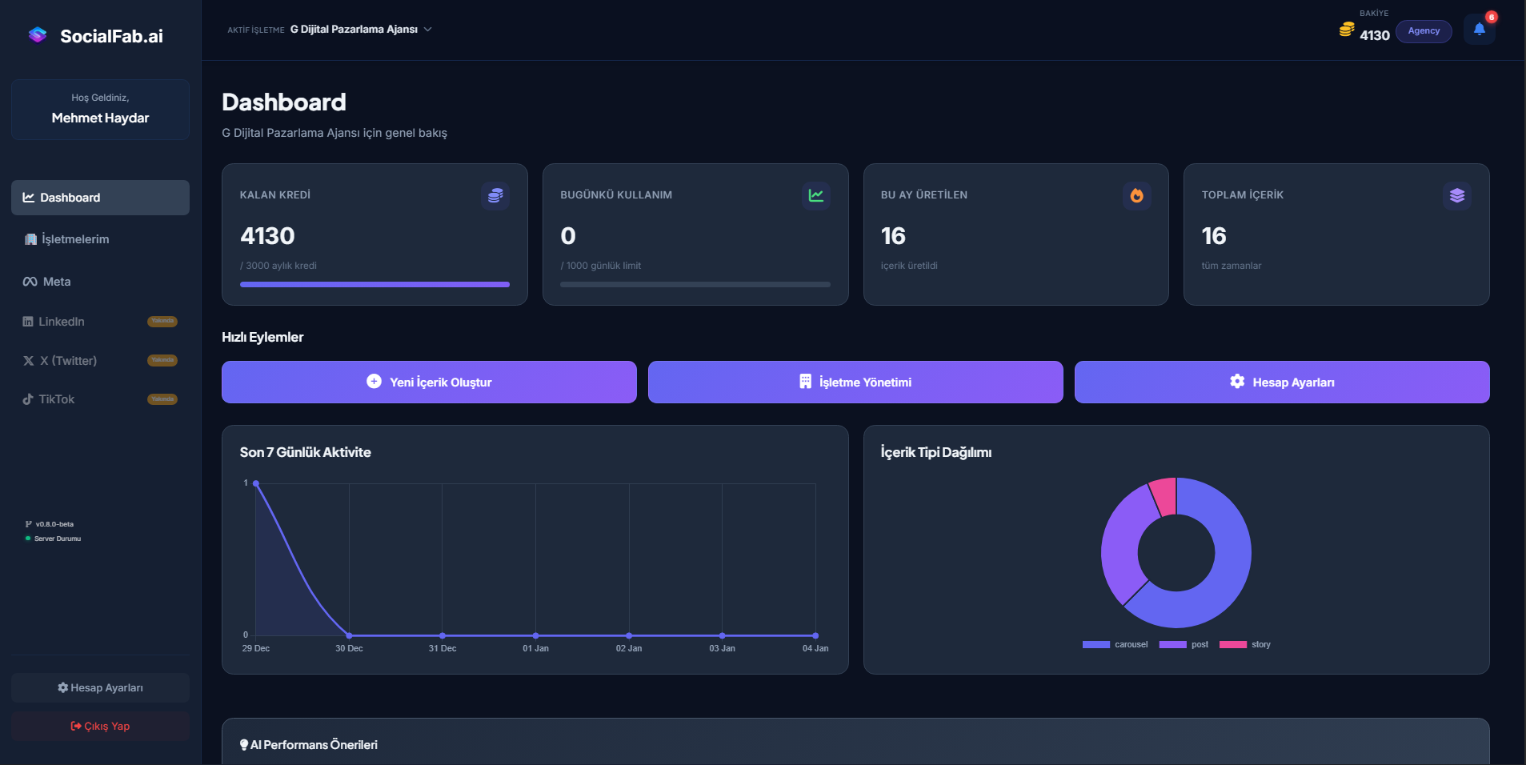The width and height of the screenshot is (1526, 765).
Task: Click the Yeni İçerik Oluştur button
Action: click(429, 382)
